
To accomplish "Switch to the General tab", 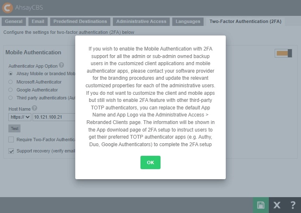I will click(x=14, y=21).
